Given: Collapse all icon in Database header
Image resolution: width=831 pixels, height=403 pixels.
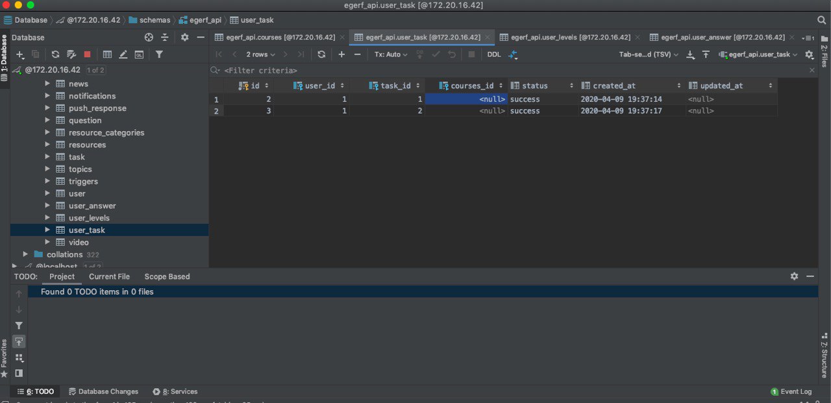Looking at the screenshot, I should click(x=165, y=38).
